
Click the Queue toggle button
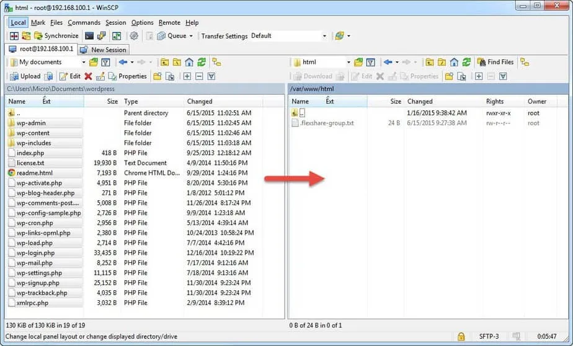[x=172, y=36]
